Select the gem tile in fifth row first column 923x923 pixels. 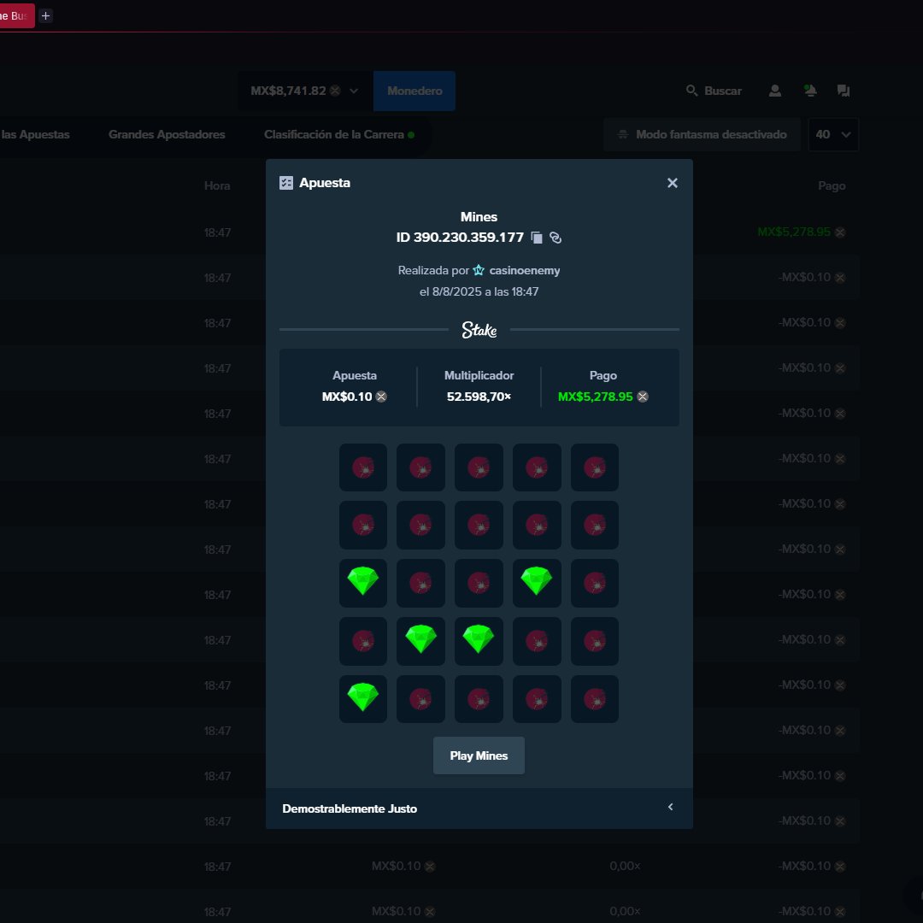363,699
